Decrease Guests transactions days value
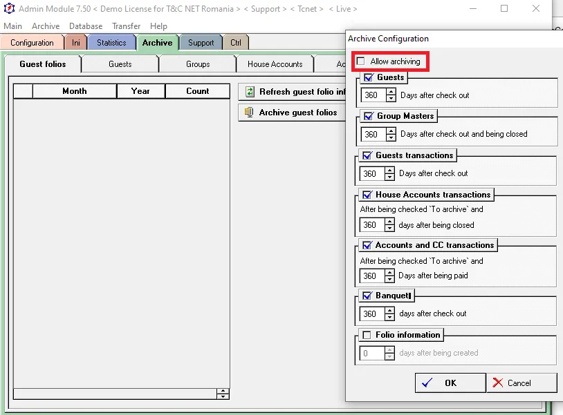 pyautogui.click(x=389, y=177)
